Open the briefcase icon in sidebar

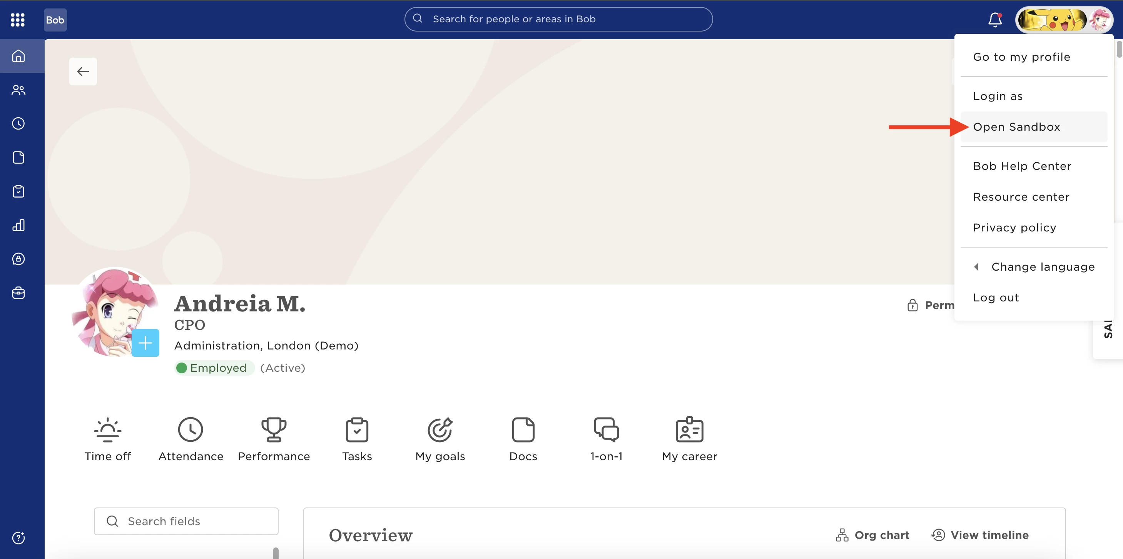coord(18,293)
